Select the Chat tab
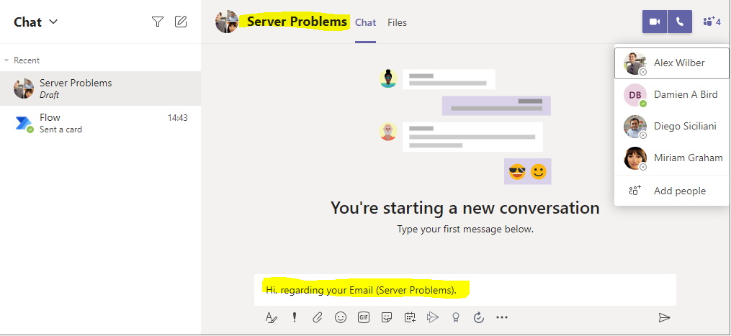 [365, 22]
